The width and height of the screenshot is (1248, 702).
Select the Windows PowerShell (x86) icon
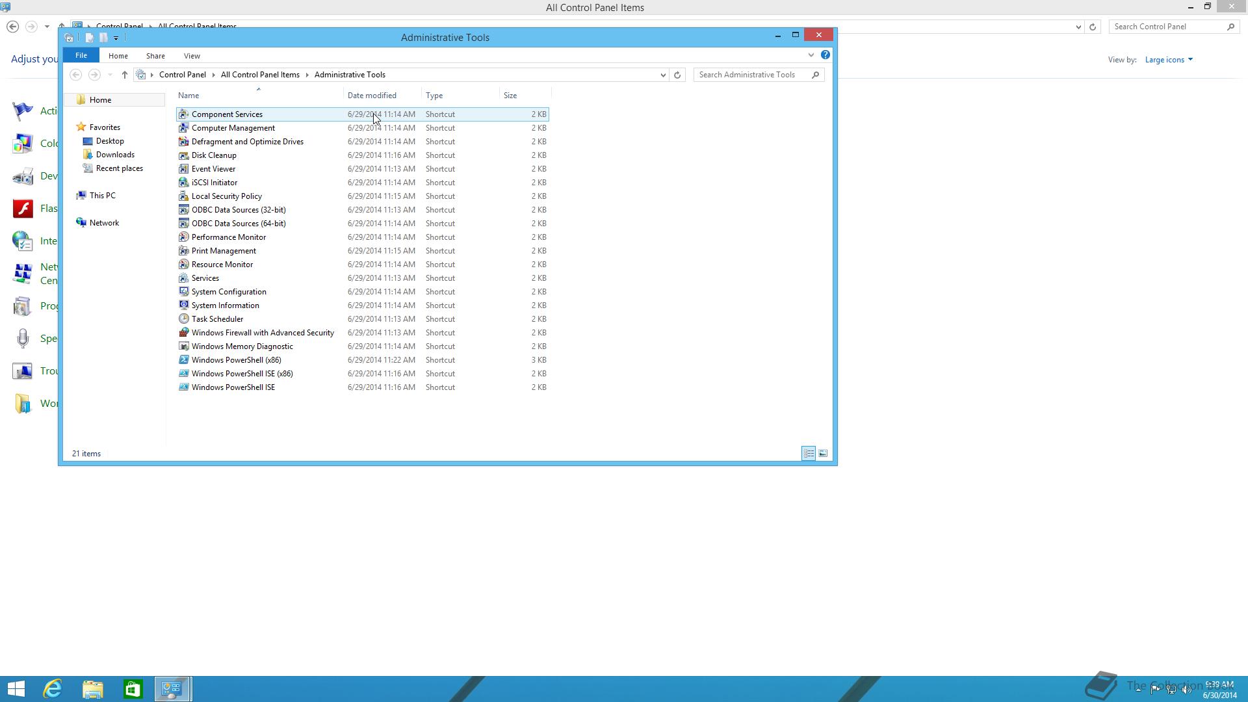coord(183,360)
